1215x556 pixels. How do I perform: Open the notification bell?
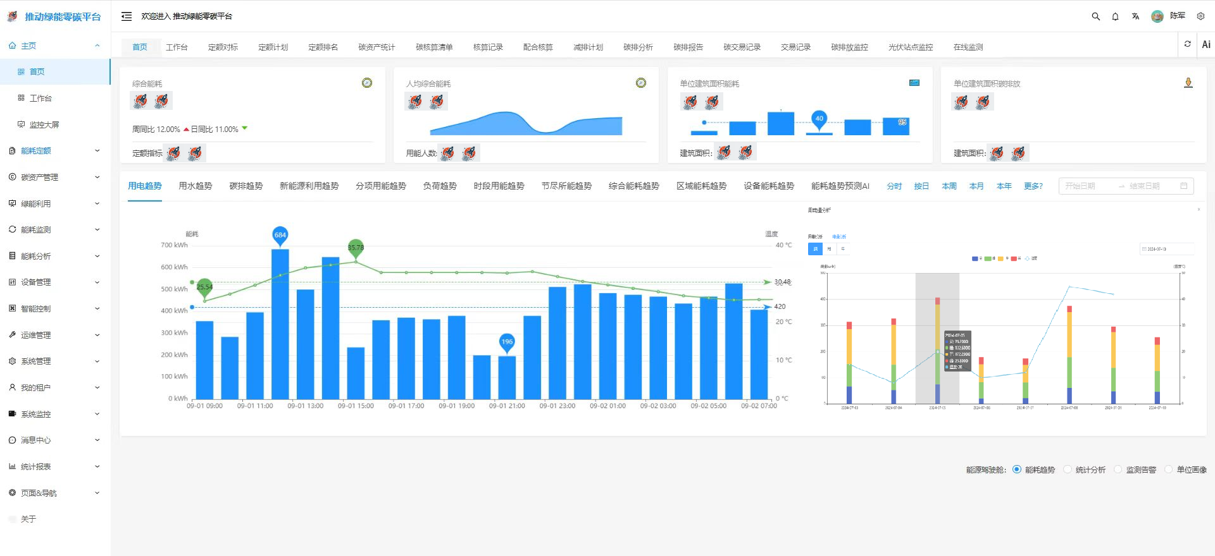point(1115,16)
